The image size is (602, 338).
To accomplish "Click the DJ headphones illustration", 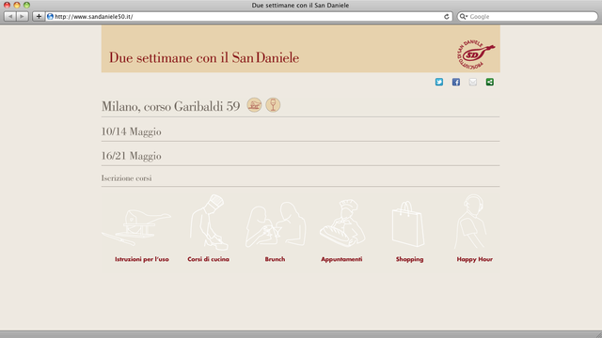I will tap(470, 222).
